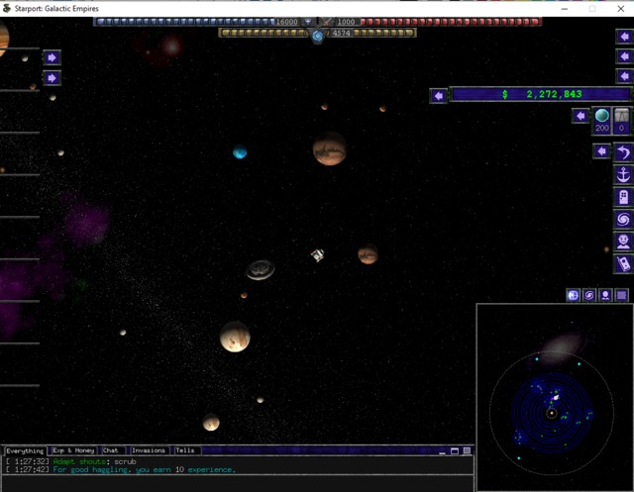Collapse the money display with its left arrow
Image resolution: width=634 pixels, height=492 pixels.
click(439, 96)
